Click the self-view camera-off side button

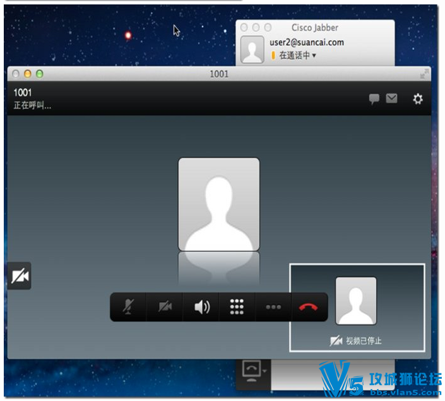20,276
